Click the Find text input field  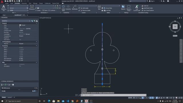point(18,8)
